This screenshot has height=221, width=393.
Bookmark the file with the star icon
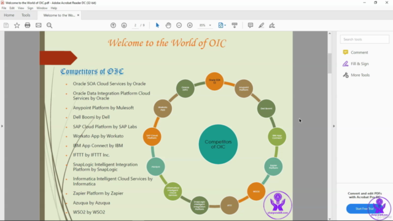coord(17,25)
